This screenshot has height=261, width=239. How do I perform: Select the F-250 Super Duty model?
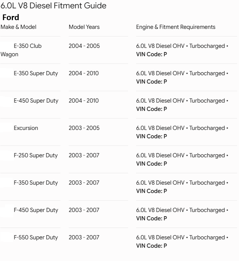coord(36,155)
